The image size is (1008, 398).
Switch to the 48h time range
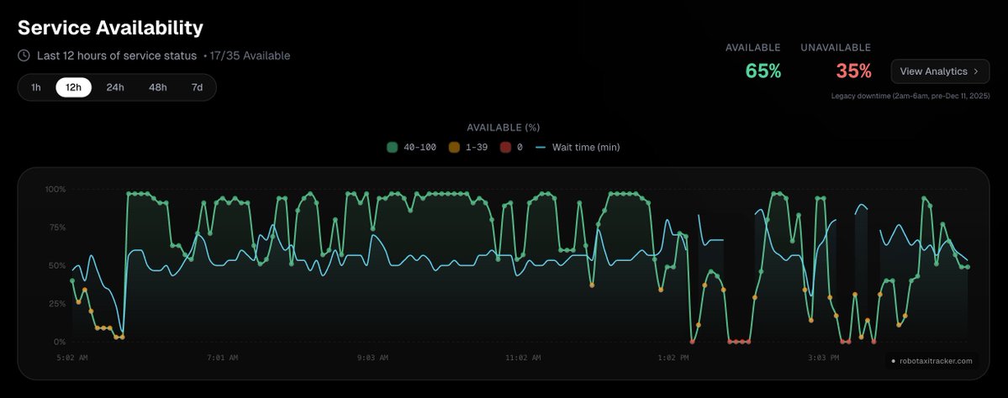point(157,87)
